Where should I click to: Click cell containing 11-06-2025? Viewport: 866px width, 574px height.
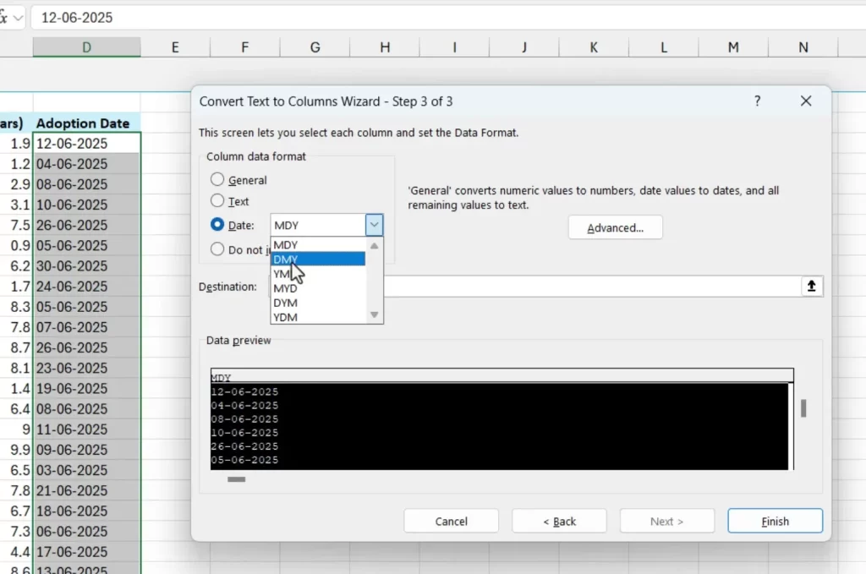(87, 429)
